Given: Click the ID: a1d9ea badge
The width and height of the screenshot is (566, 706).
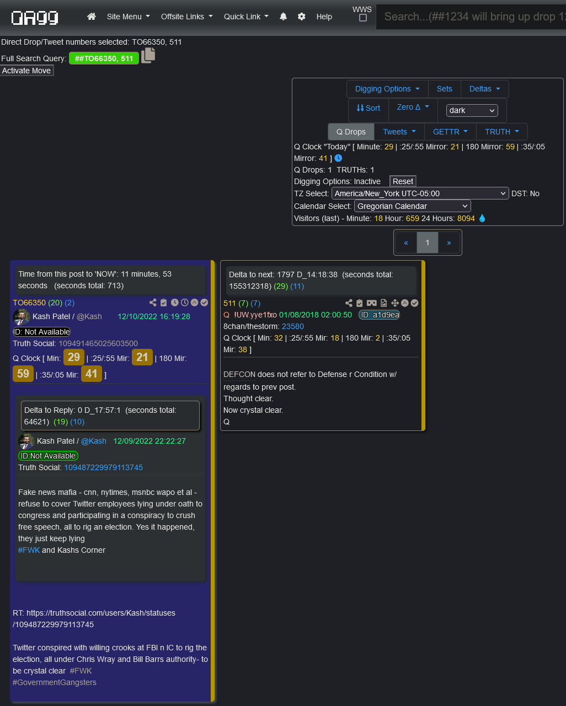Looking at the screenshot, I should (x=379, y=315).
